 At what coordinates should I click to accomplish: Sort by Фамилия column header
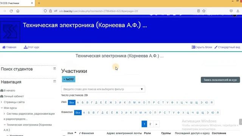click(x=87, y=133)
